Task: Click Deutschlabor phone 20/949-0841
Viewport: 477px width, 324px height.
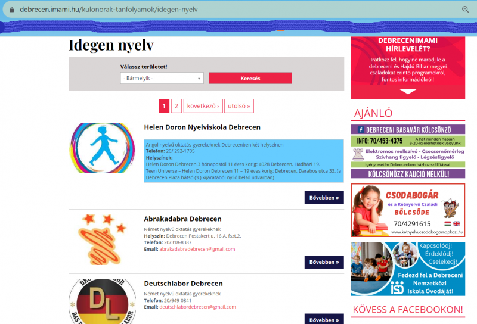Action: pyautogui.click(x=178, y=300)
